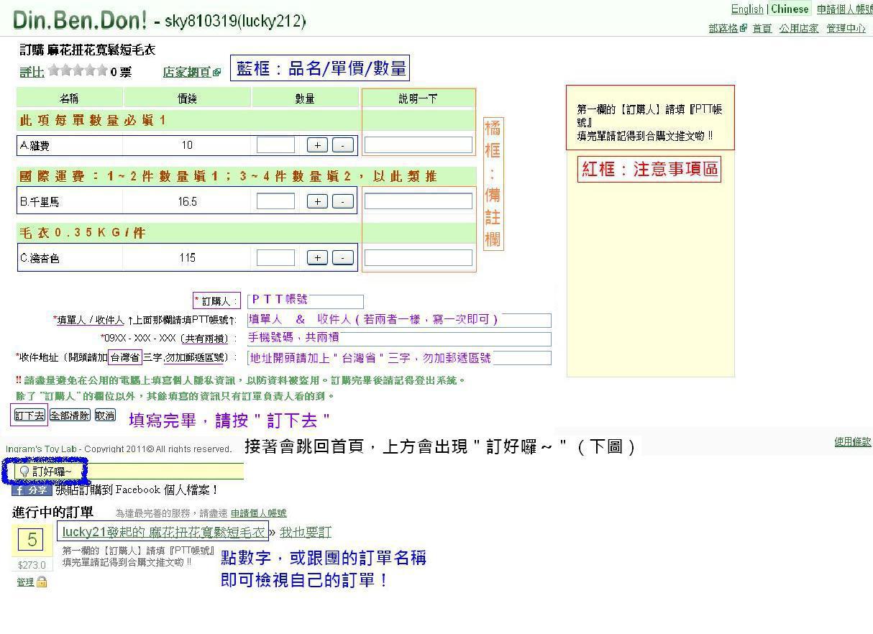Click the lock icon beside 管理
Viewport: 873px width, 634px height.
[x=42, y=582]
